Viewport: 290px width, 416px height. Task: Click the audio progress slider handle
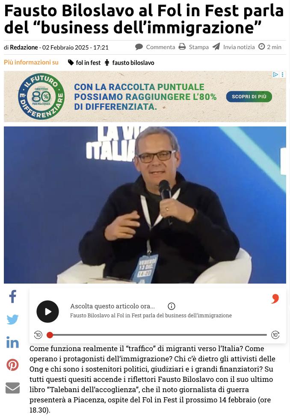pos(50,335)
